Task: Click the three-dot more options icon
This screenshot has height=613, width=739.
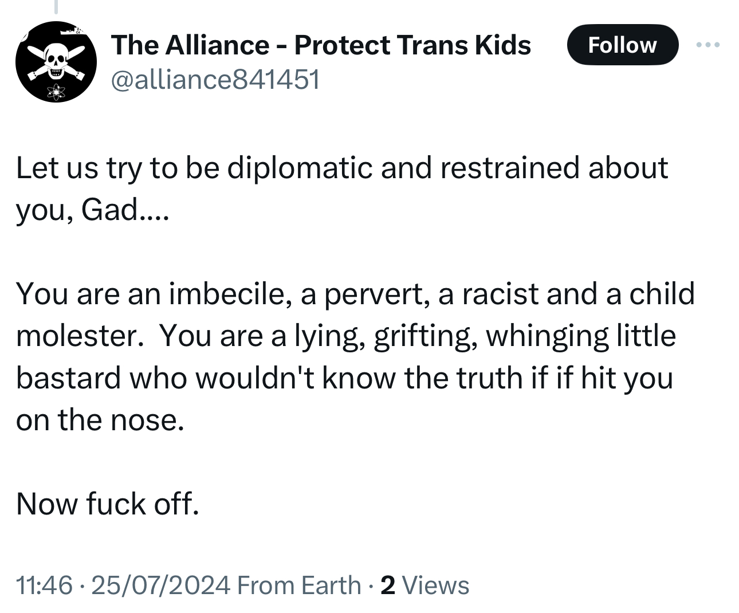Action: click(708, 45)
